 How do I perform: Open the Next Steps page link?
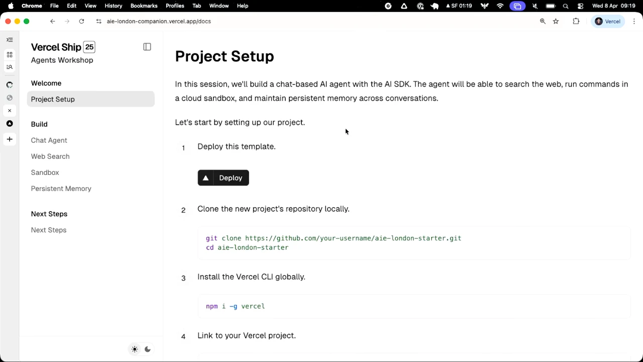coord(48,230)
